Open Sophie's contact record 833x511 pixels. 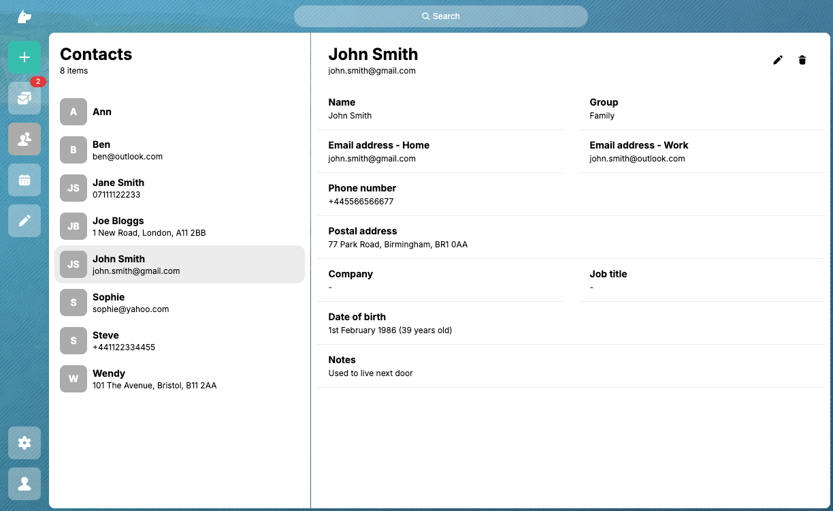point(180,303)
